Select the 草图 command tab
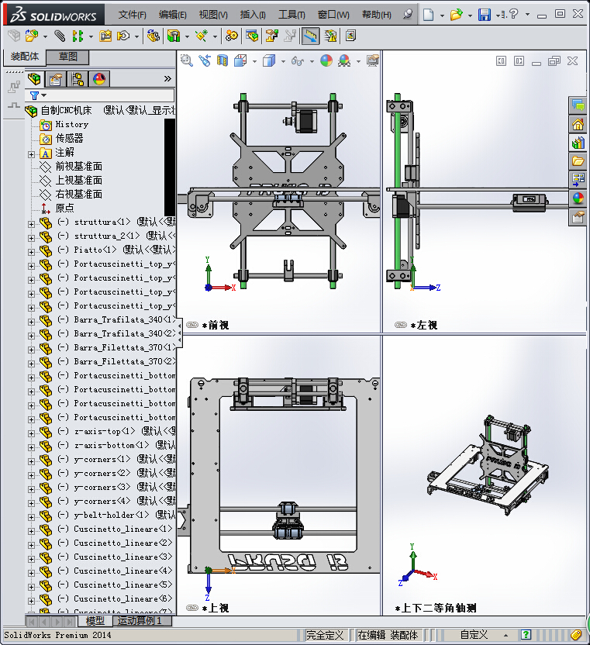The height and width of the screenshot is (645, 590). pyautogui.click(x=67, y=57)
